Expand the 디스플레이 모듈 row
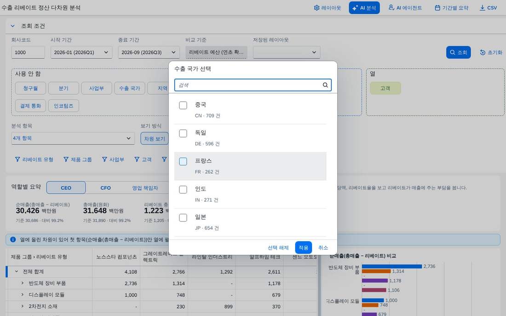Image resolution: width=506 pixels, height=316 pixels. tap(22, 295)
